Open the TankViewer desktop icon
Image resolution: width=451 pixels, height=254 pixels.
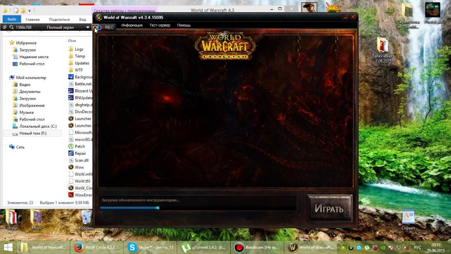click(x=382, y=49)
